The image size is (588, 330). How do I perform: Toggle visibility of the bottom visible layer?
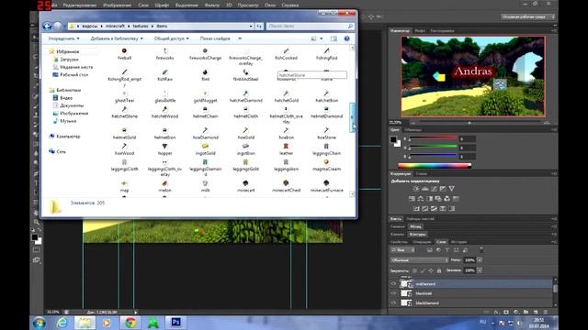393,303
